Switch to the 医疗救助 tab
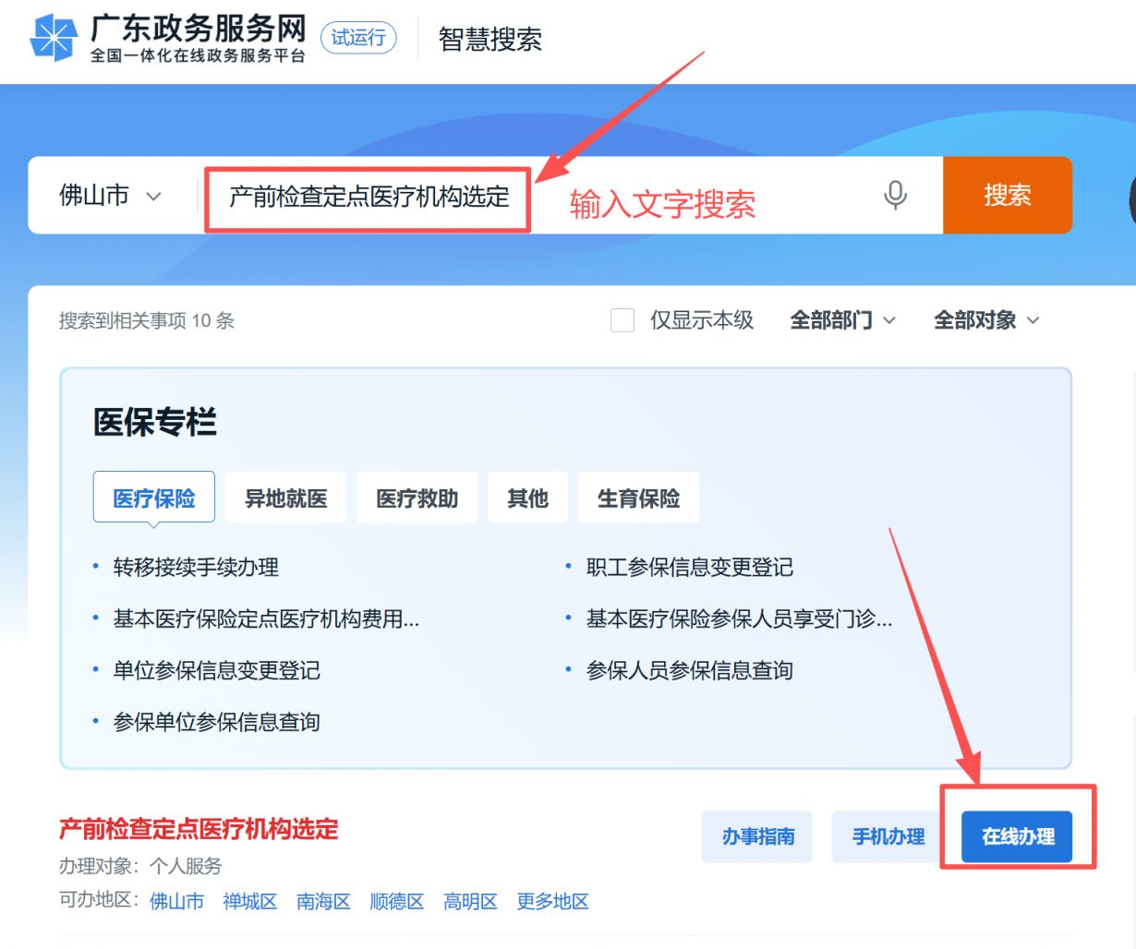 point(417,498)
